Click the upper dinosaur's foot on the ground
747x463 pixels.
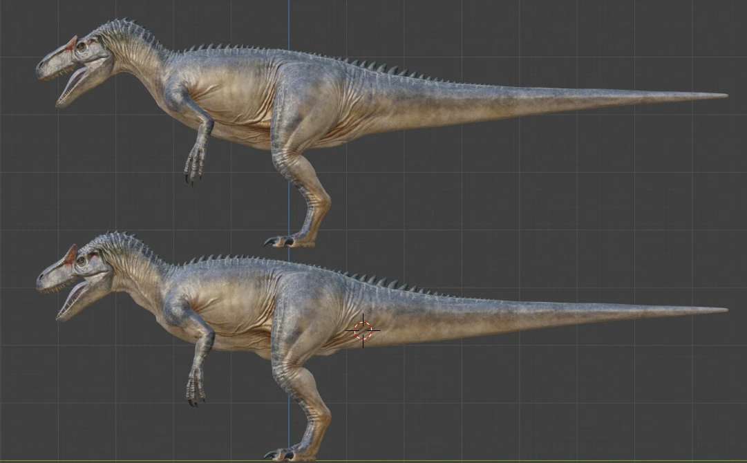point(289,240)
